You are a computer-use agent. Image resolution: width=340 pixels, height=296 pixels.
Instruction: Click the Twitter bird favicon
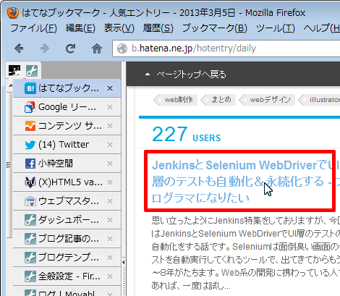point(30,145)
